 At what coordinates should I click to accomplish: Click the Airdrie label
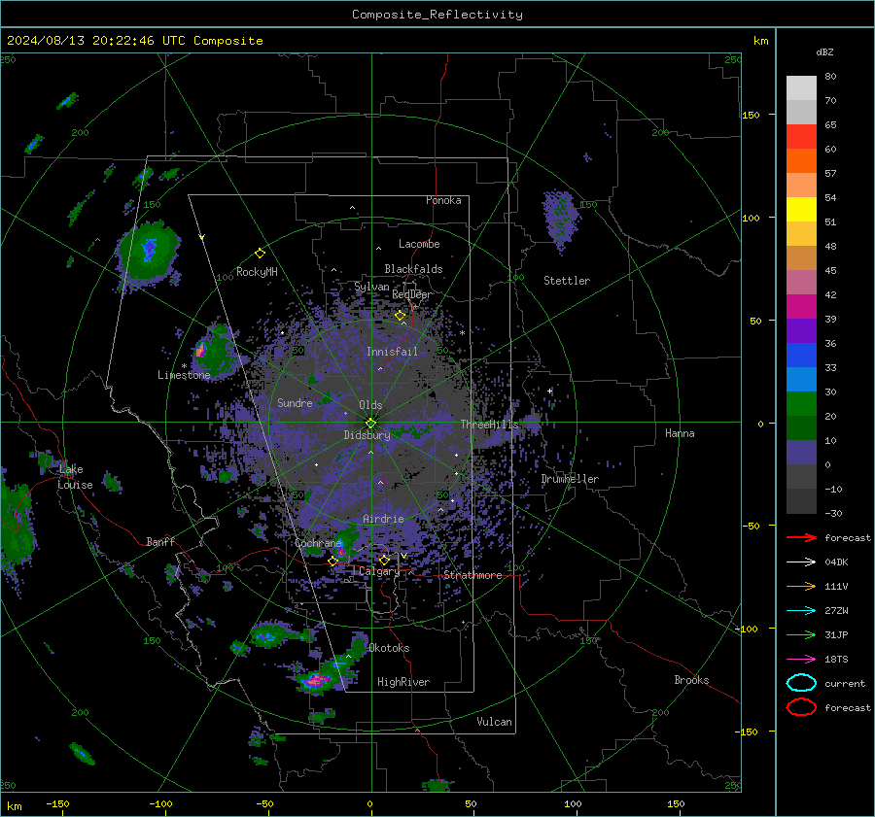(383, 519)
